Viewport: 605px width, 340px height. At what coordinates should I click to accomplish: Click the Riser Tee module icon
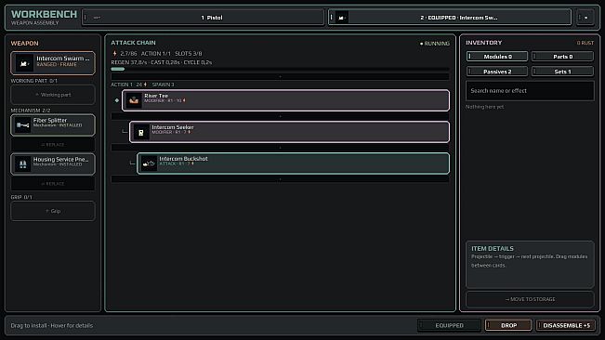tap(134, 100)
